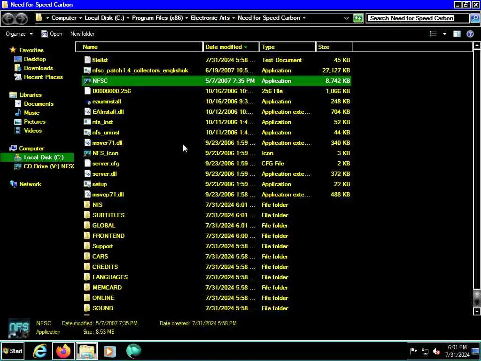
Task: Go to Downloads in Favorites
Action: pos(39,68)
